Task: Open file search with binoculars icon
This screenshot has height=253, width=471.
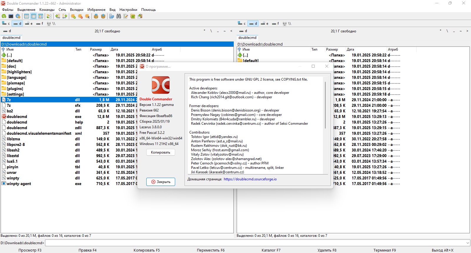Action: (x=119, y=16)
